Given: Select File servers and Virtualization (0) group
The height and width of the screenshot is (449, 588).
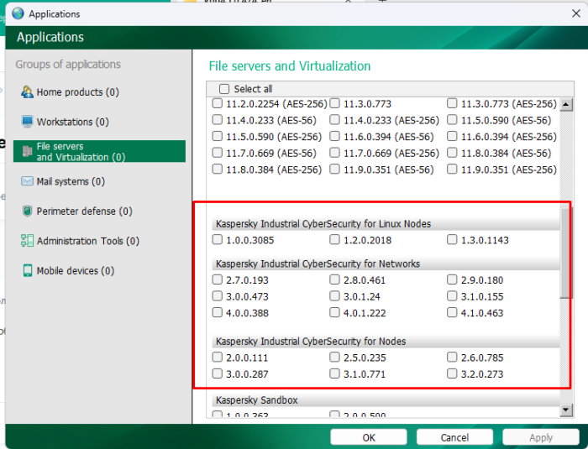Looking at the screenshot, I should tap(99, 151).
